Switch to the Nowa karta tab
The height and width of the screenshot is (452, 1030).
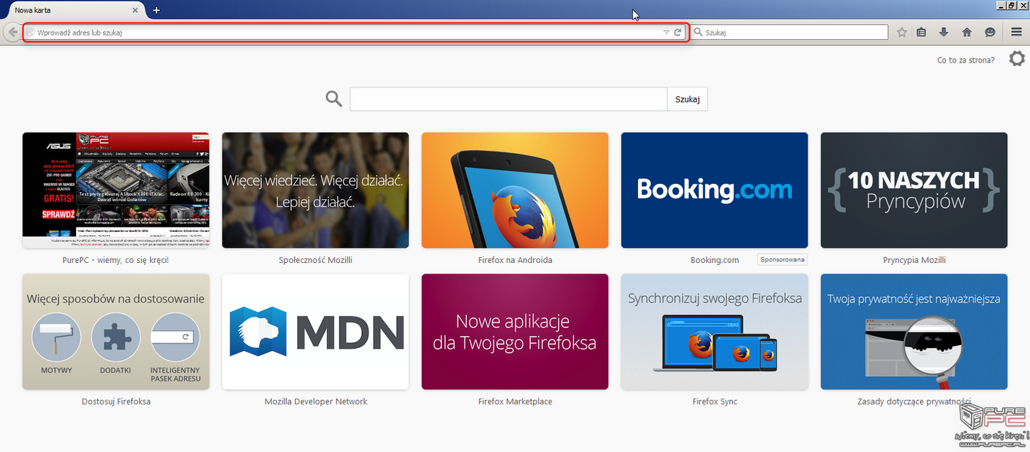pyautogui.click(x=68, y=11)
